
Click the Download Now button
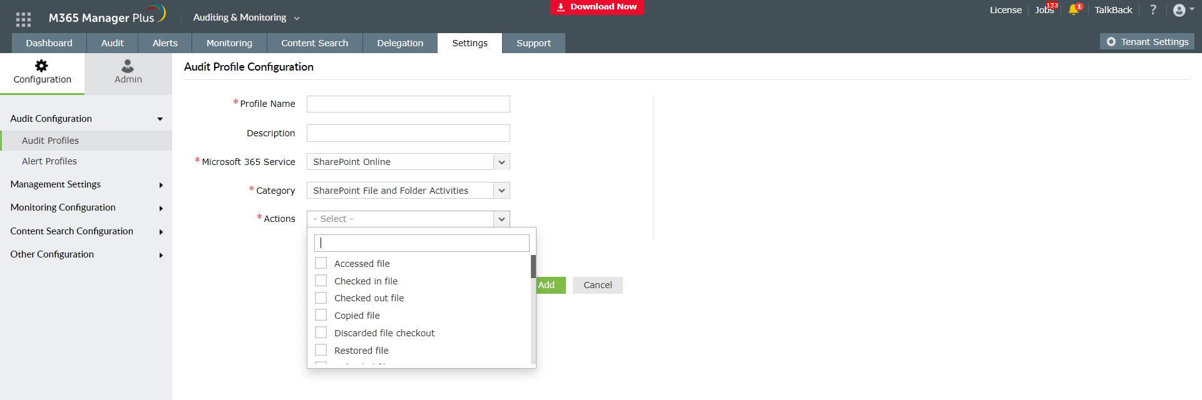[597, 7]
